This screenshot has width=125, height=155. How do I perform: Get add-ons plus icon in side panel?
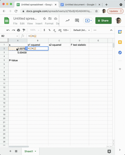pyautogui.click(x=120, y=69)
